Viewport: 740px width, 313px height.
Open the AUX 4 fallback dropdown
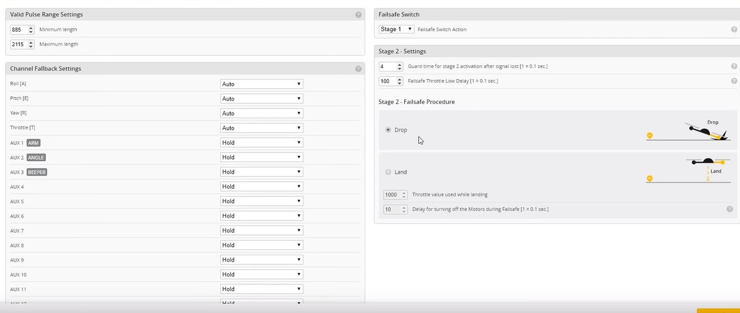point(261,187)
